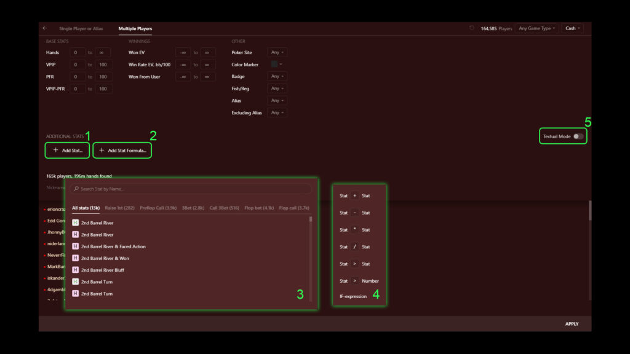Select the "iskander" player row
Screen dimensions: 630x354
pyautogui.click(x=55, y=278)
